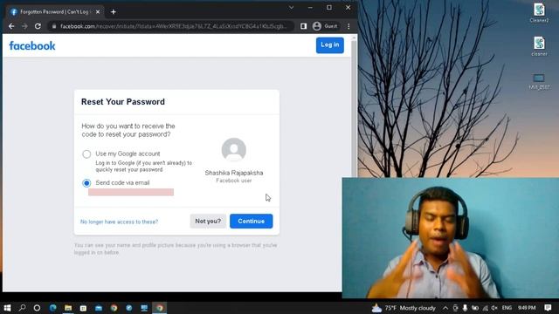Viewport: 559px width, 314px height.
Task: Click the site lock icon in address bar
Action: click(x=54, y=26)
